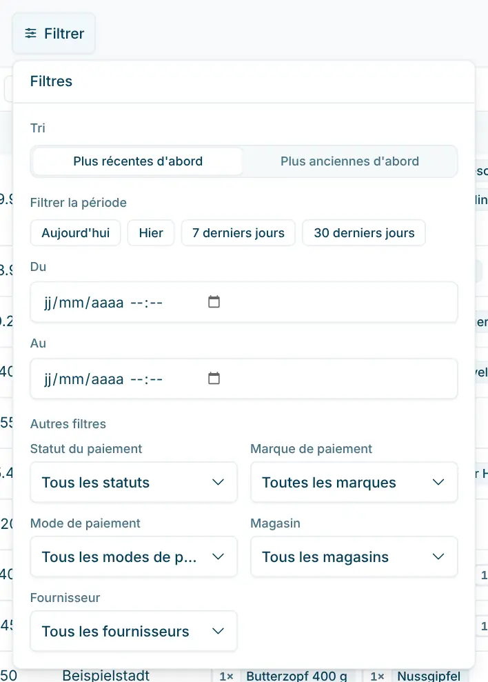Open the Tous les magasins dropdown
The image size is (488, 682).
click(354, 556)
